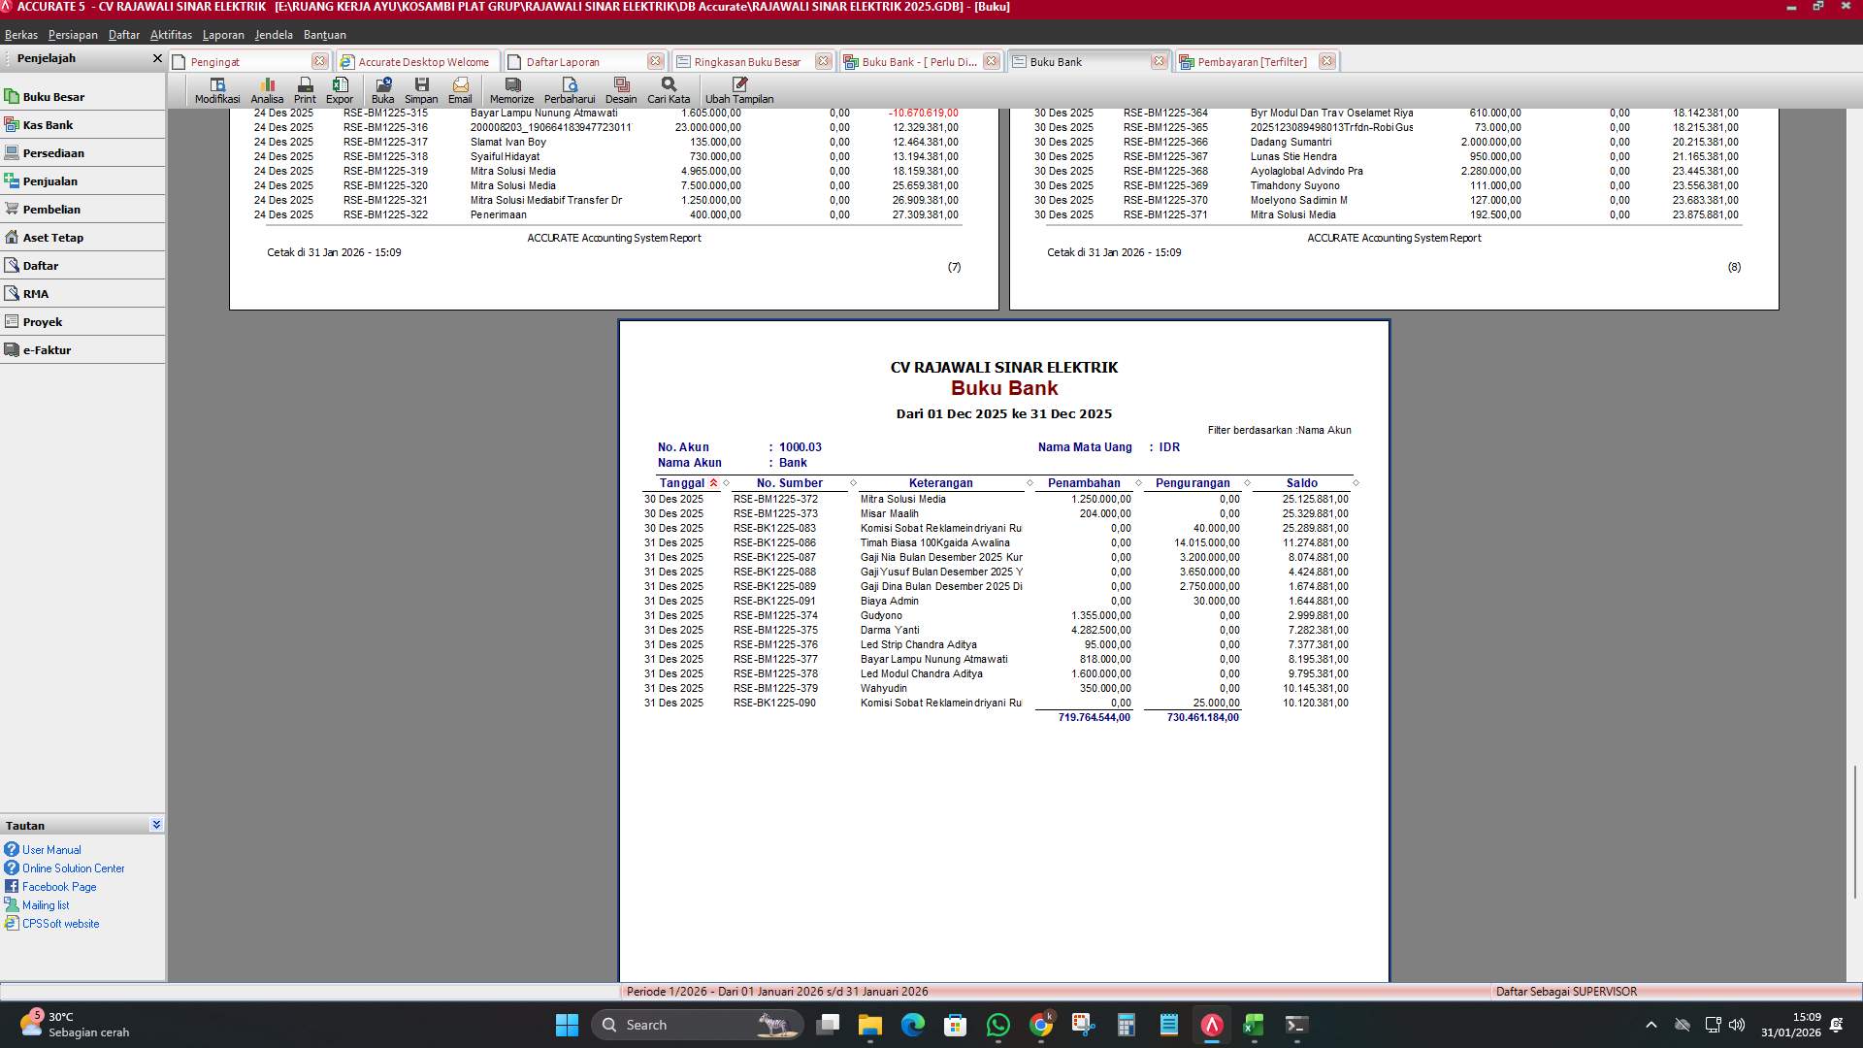Open the Memorize tool
This screenshot has height=1048, width=1863.
pyautogui.click(x=511, y=90)
